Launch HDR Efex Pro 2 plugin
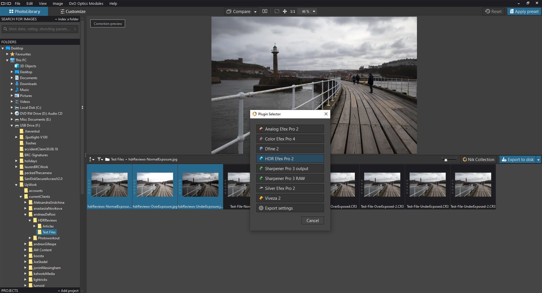 point(290,158)
